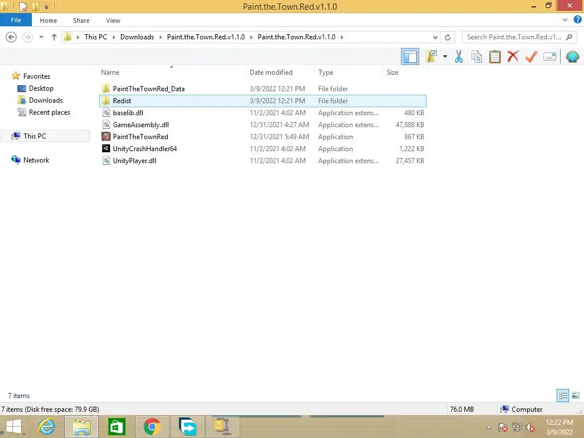The image size is (584, 438).
Task: Open the File menu
Action: (15, 20)
